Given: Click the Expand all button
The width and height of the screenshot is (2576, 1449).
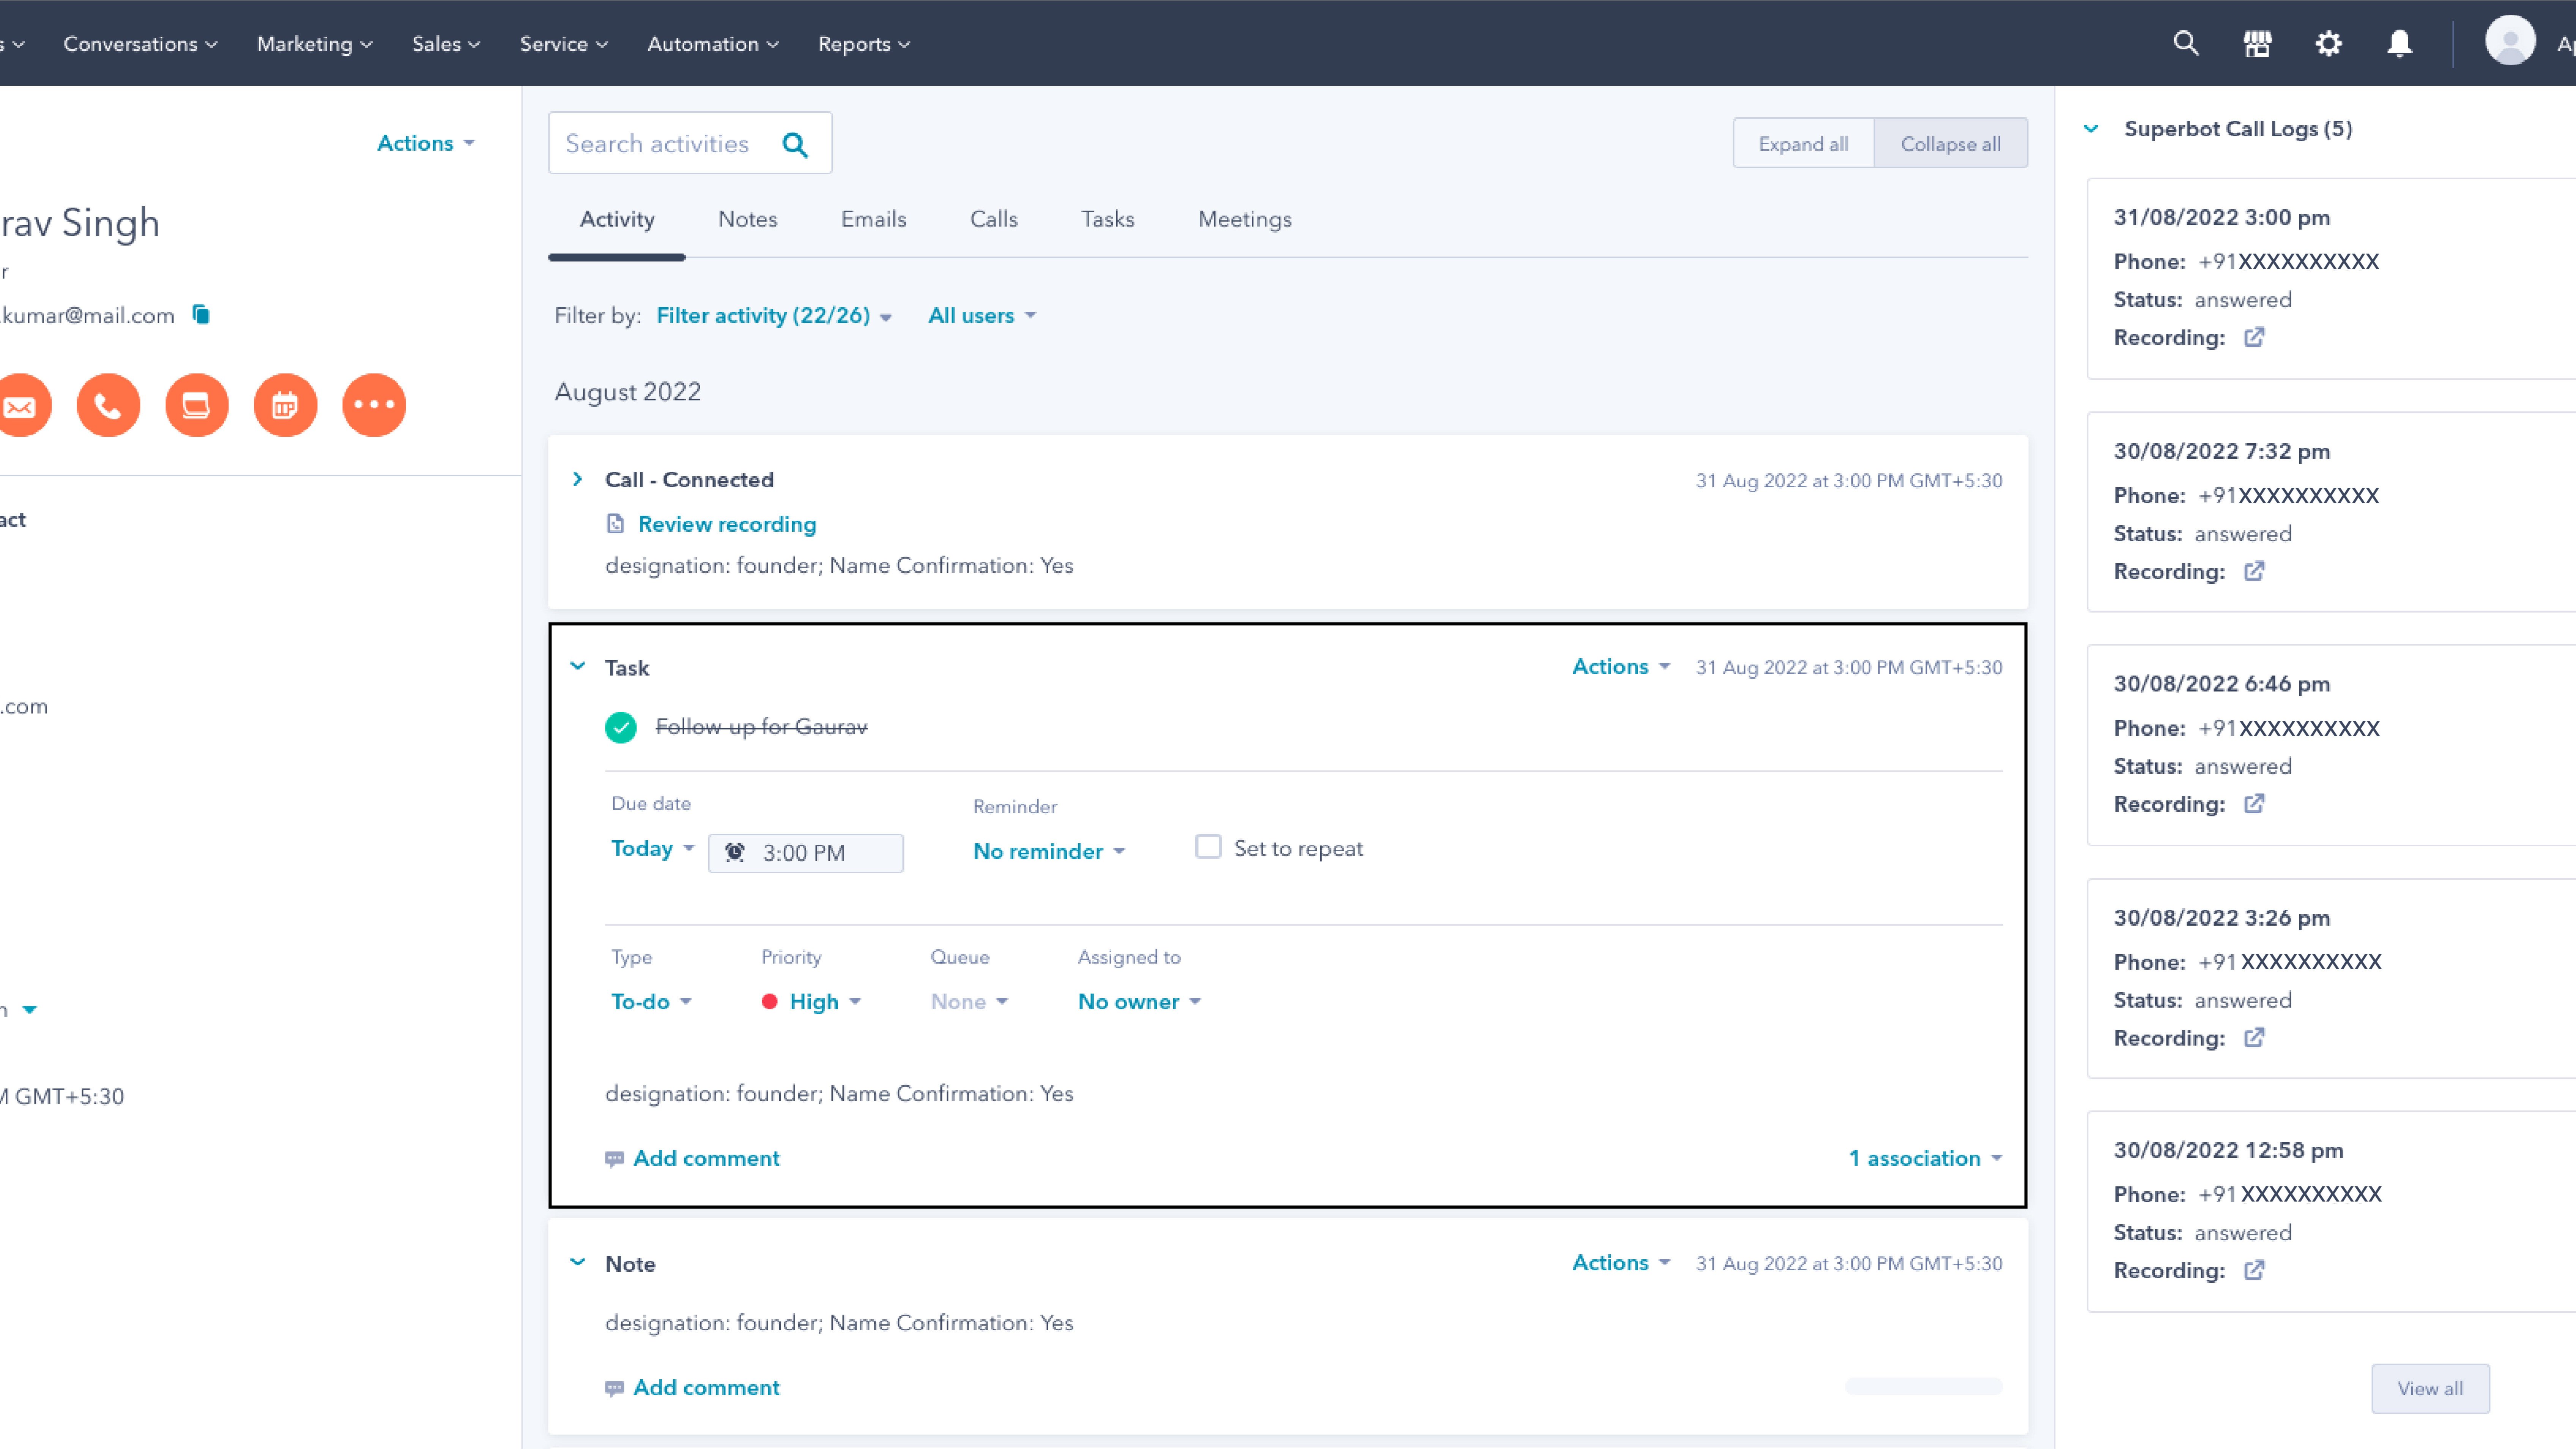Looking at the screenshot, I should (x=1803, y=143).
